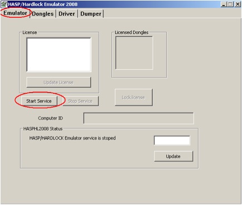Click the 'License' group label
242x205 pixels.
(30, 32)
